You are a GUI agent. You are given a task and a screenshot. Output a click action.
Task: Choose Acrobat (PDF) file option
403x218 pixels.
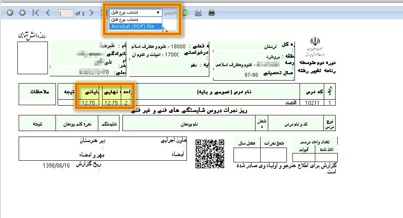[132, 26]
